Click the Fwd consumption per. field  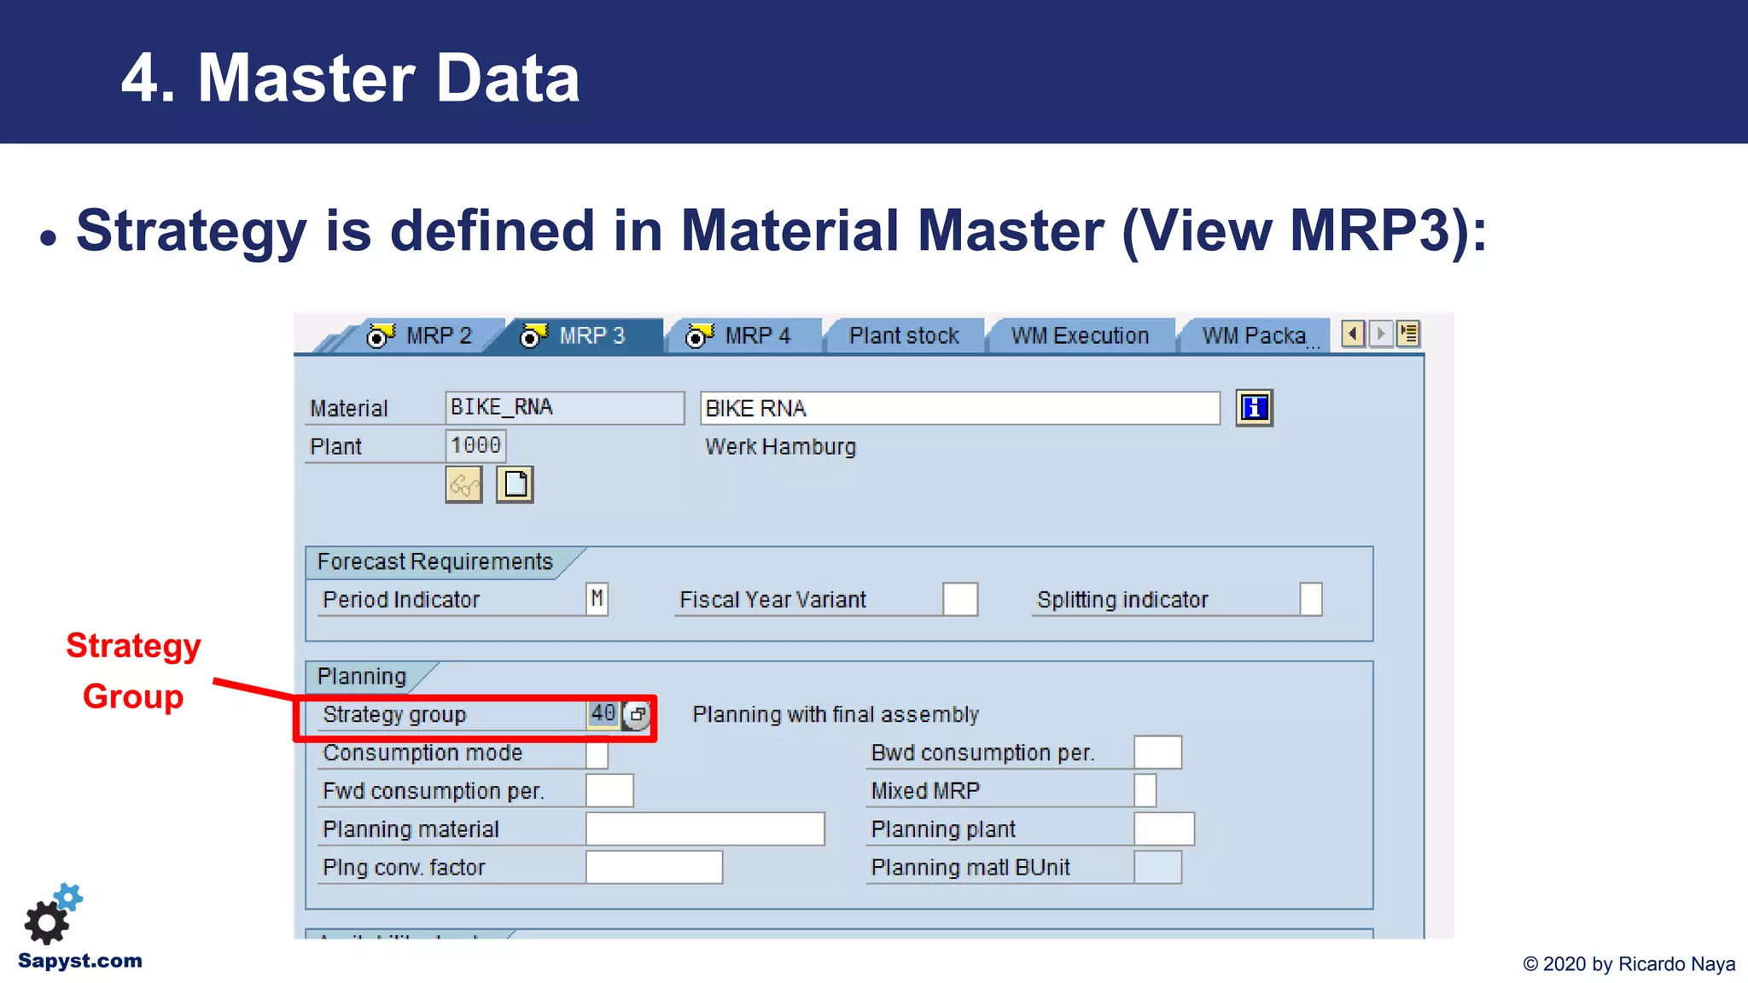609,790
